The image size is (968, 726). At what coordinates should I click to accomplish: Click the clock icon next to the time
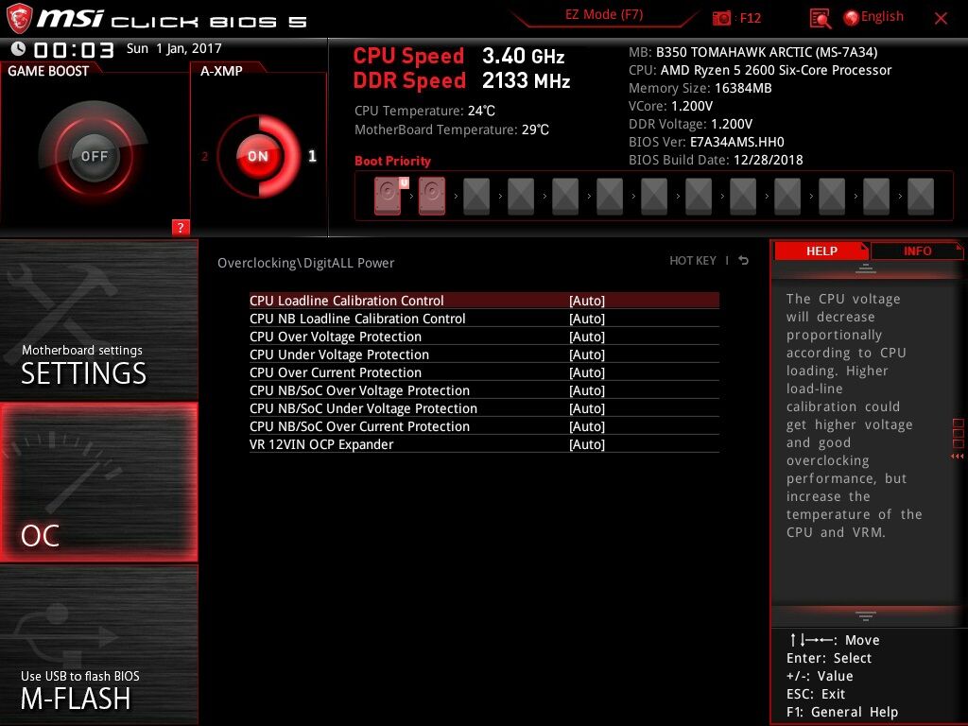19,48
